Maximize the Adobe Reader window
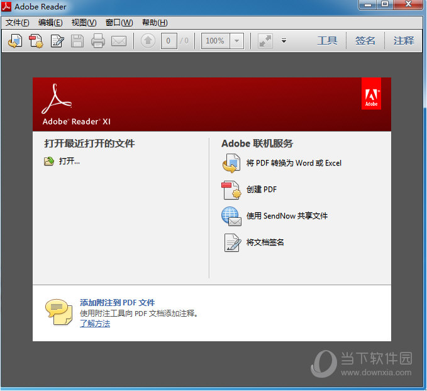This screenshot has height=391, width=427. tap(385, 4)
